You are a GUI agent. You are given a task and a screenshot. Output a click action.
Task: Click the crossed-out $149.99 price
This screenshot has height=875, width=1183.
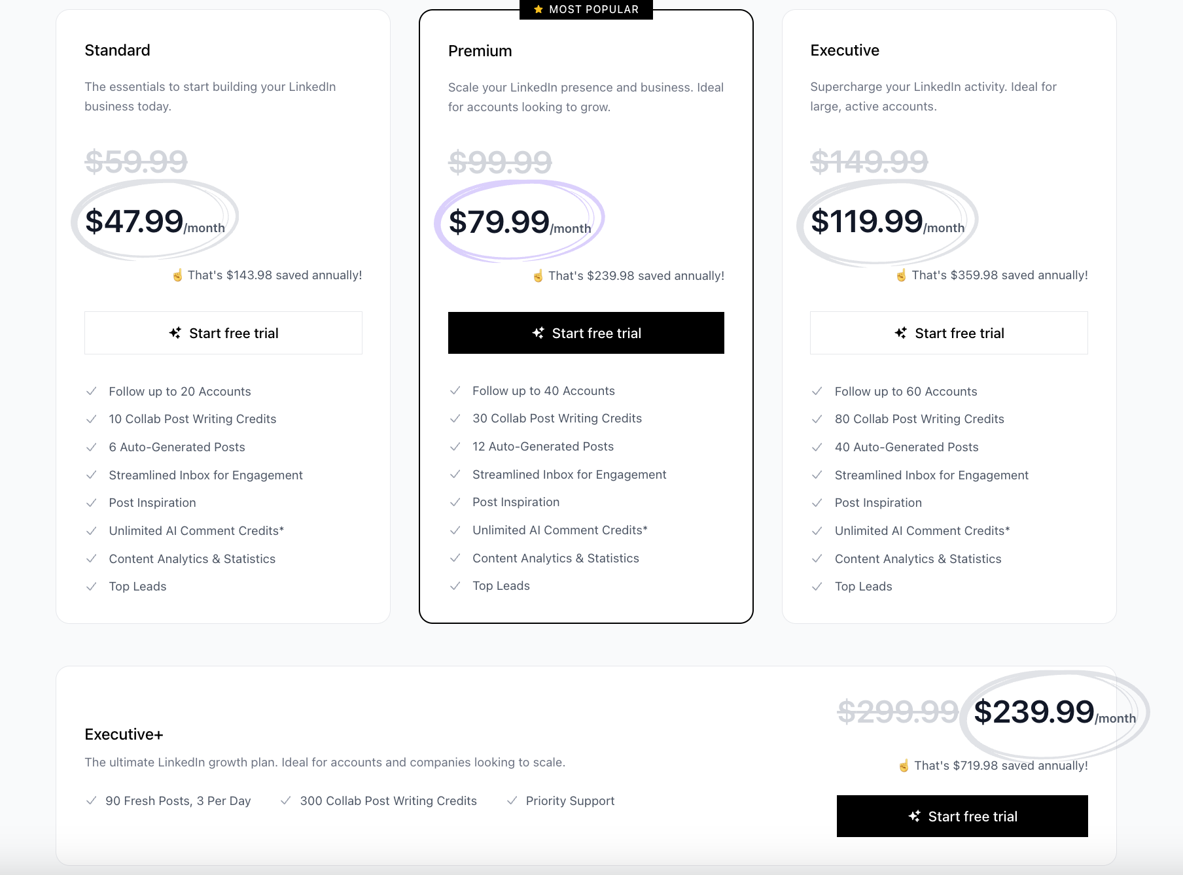pyautogui.click(x=869, y=162)
